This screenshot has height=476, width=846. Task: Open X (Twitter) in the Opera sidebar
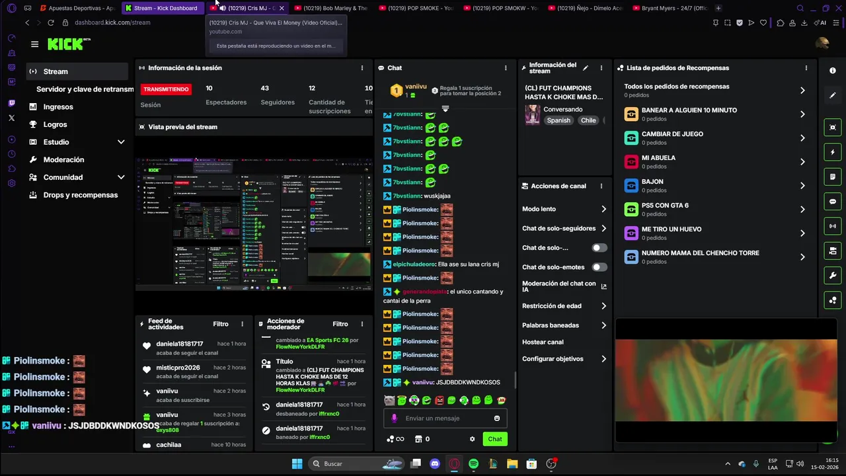tap(11, 118)
